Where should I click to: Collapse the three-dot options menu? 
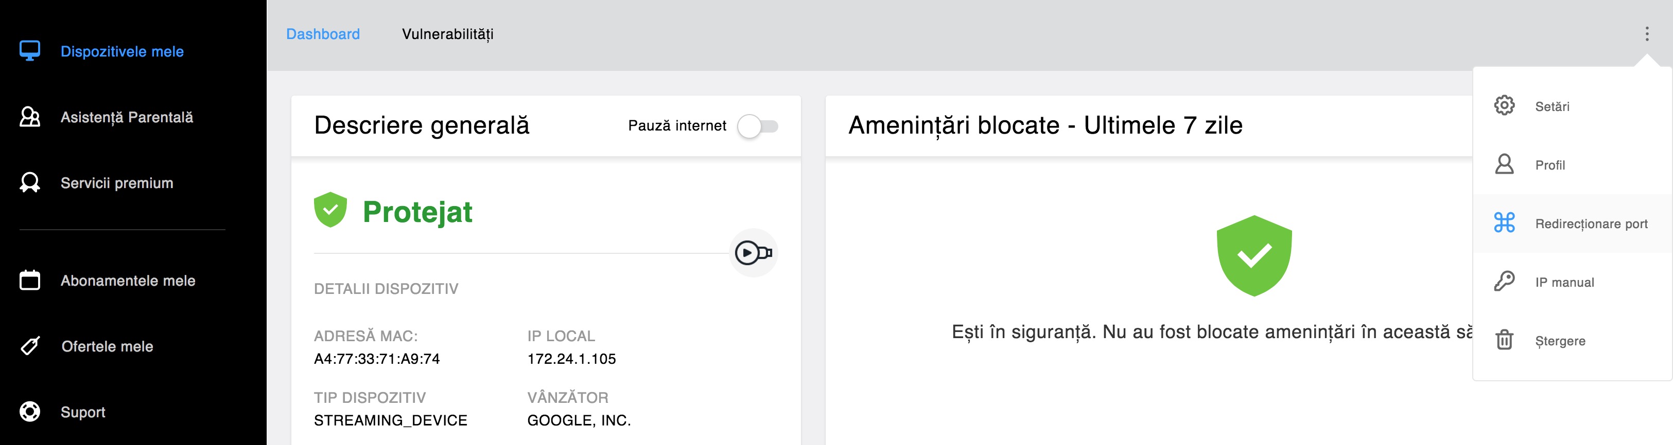point(1646,34)
